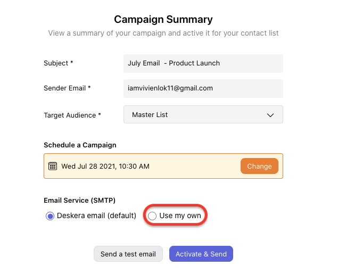Viewport: 346px width, 274px height.
Task: Focus the Subject input field
Action: 203,63
